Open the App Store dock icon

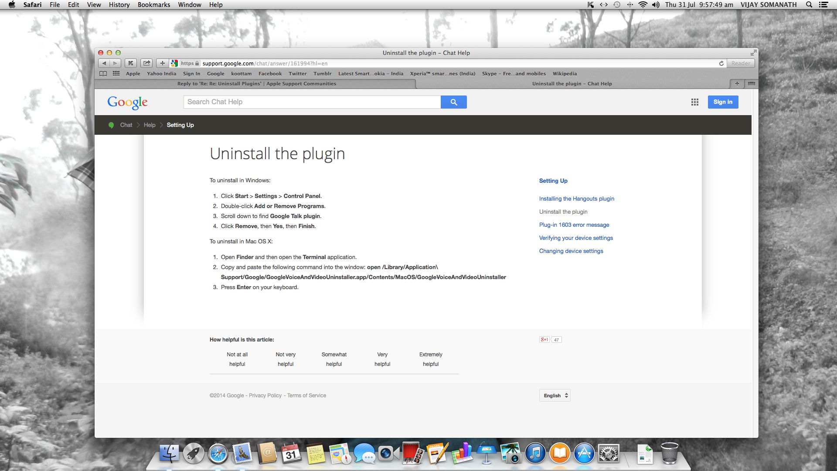point(584,454)
